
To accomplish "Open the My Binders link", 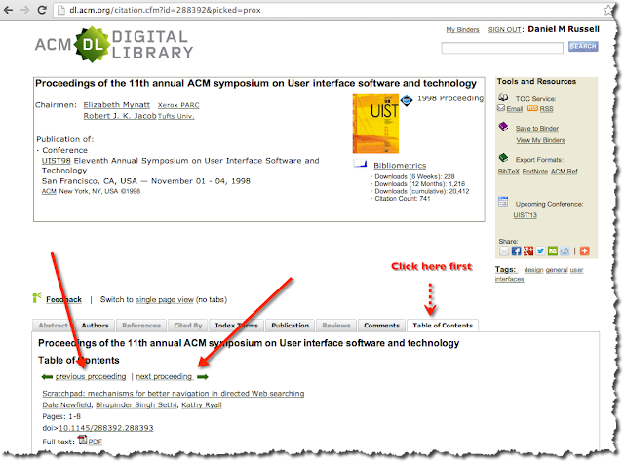I will click(x=462, y=30).
